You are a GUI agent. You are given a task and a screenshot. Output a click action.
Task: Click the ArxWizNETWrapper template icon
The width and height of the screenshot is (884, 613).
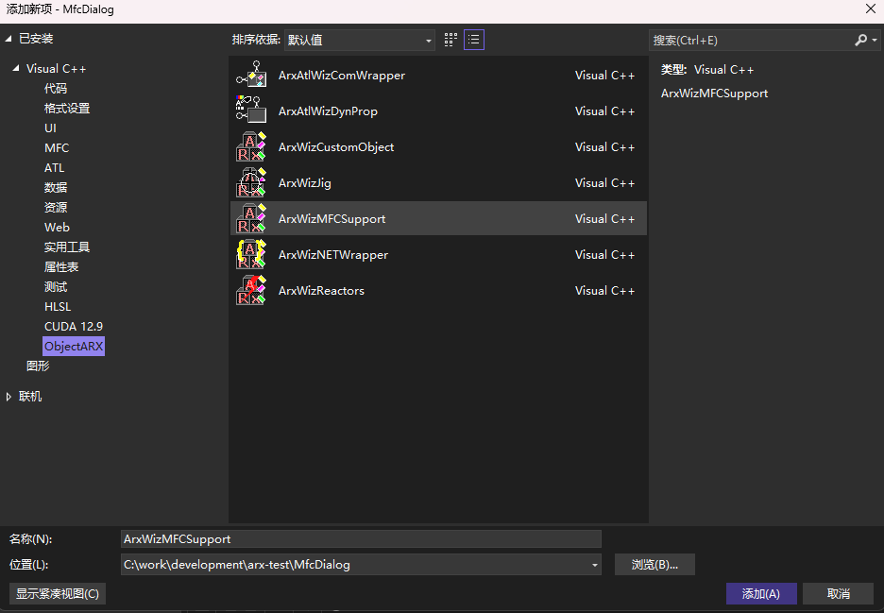click(x=250, y=255)
